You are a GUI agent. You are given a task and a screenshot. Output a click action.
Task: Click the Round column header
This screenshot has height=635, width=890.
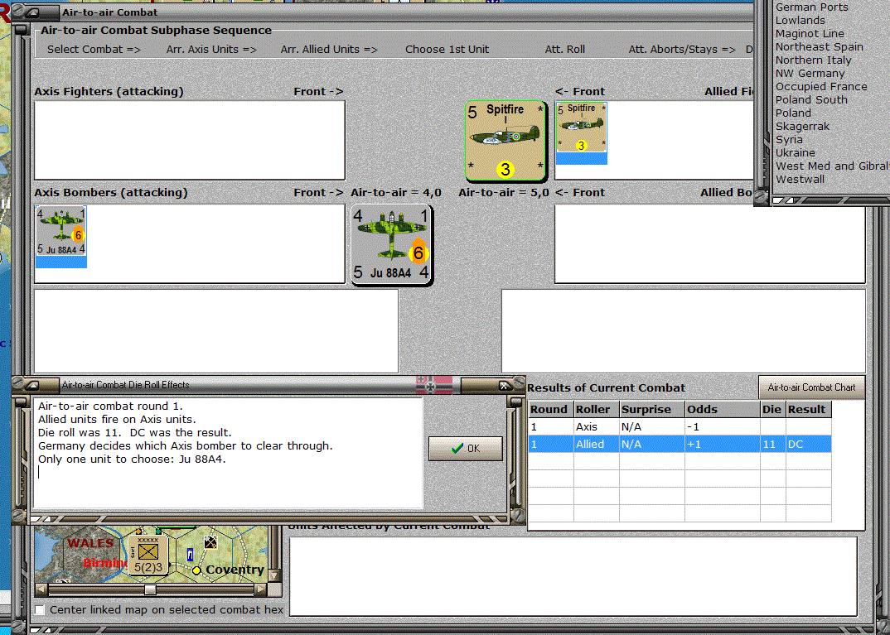[x=550, y=409]
